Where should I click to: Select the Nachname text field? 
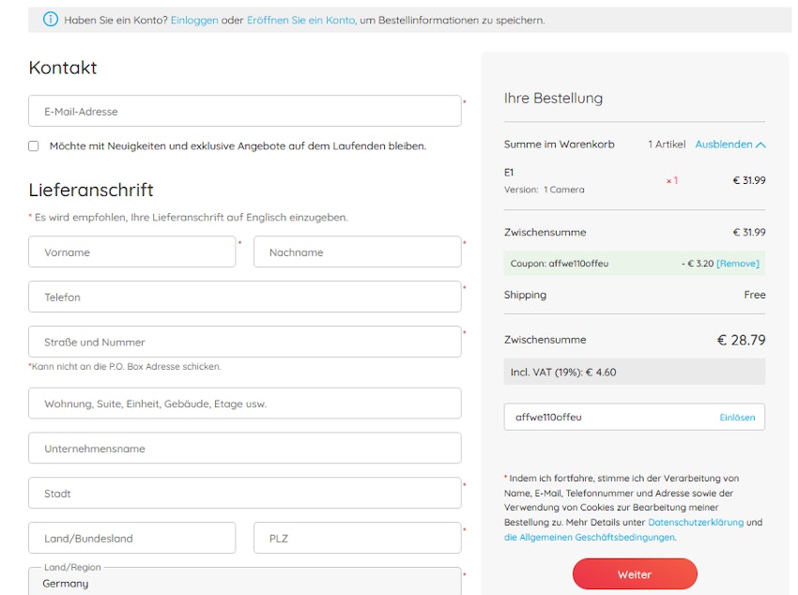click(x=357, y=252)
